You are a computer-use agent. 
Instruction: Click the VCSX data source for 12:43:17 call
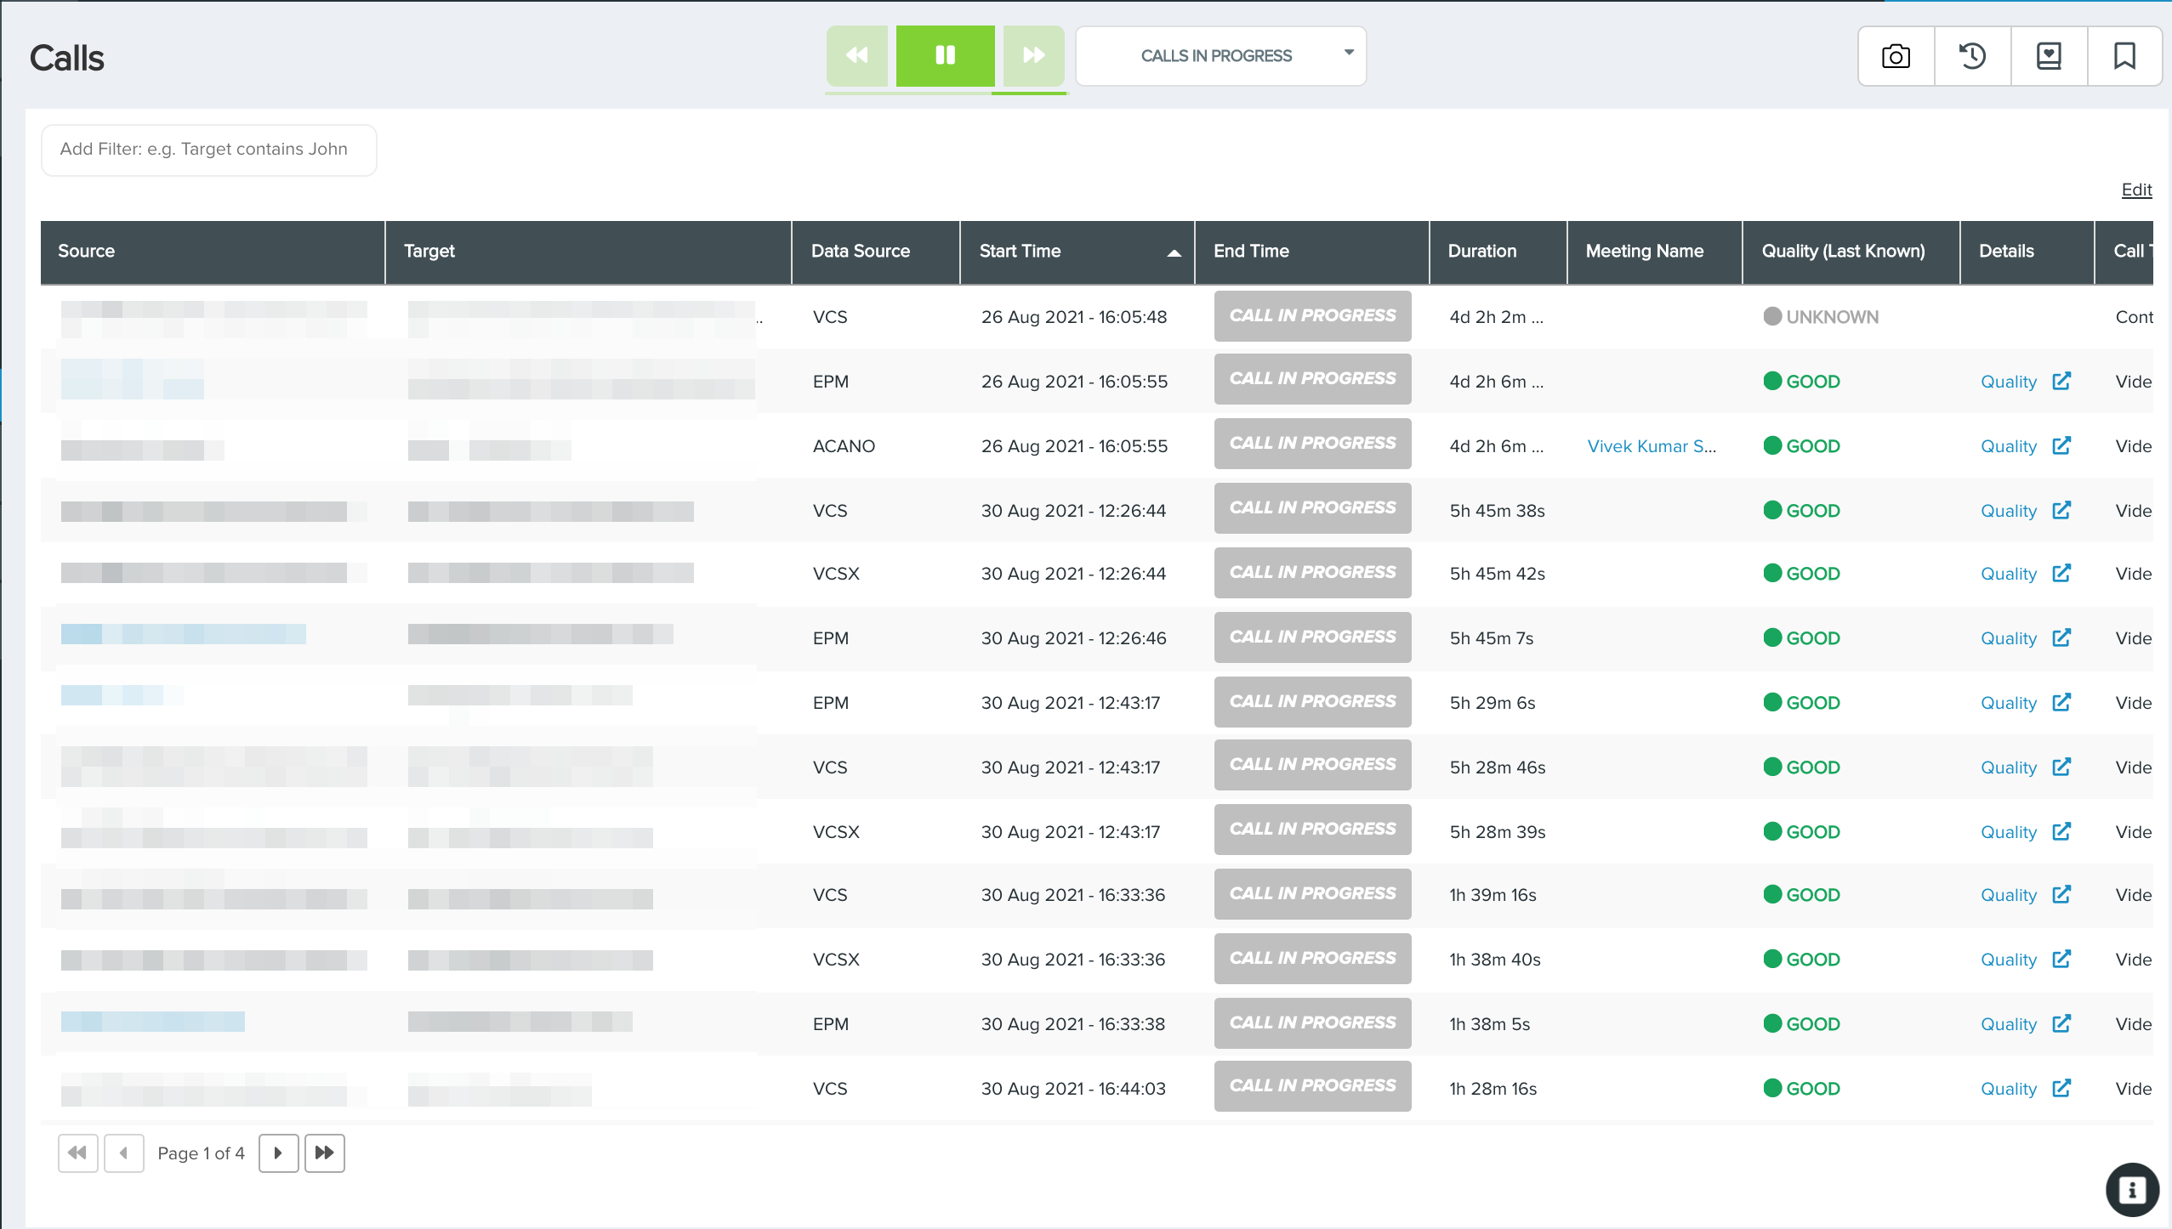836,832
